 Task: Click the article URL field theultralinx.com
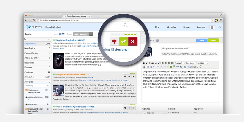point(190,54)
